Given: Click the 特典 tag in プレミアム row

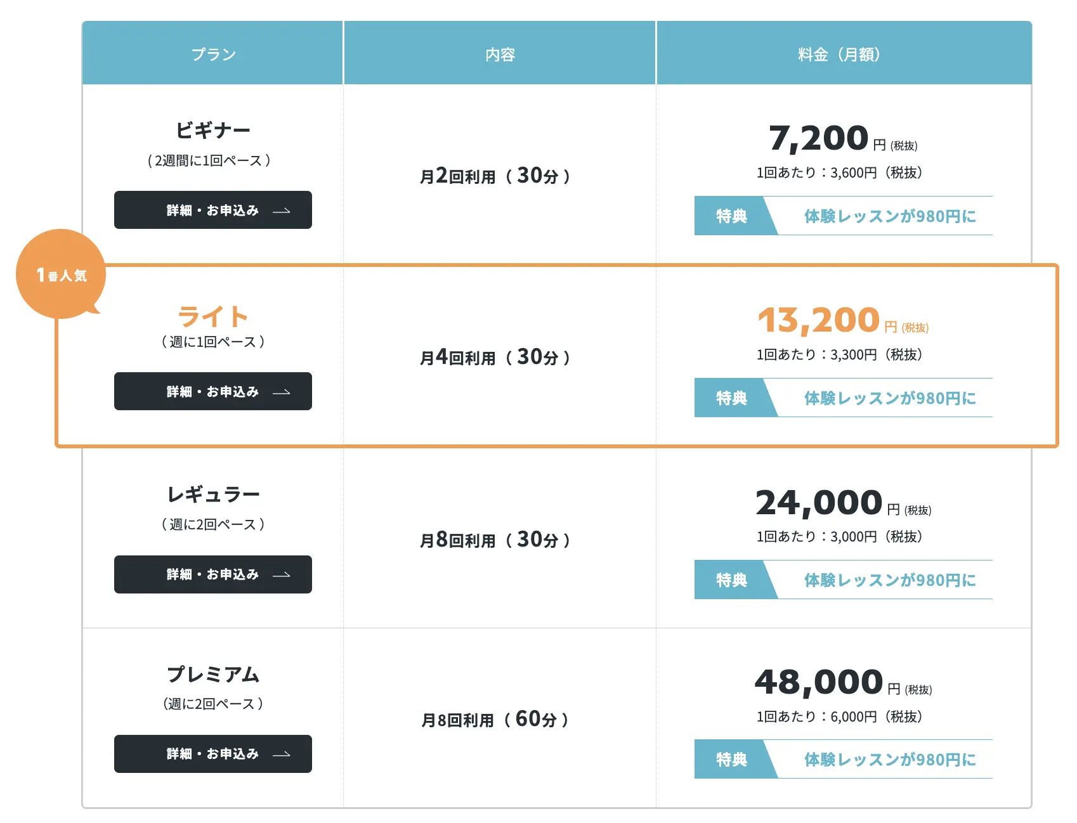Looking at the screenshot, I should [733, 760].
